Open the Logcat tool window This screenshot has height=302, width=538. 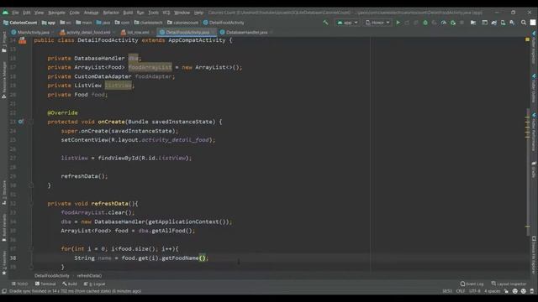pyautogui.click(x=95, y=284)
